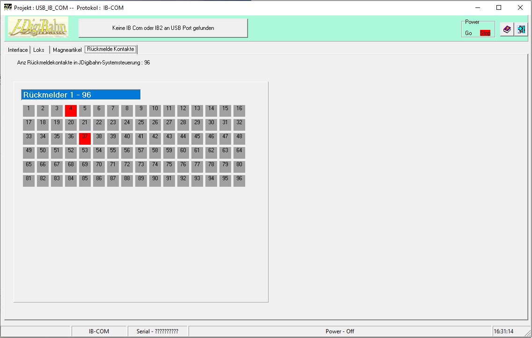Click the IB-COM status bar entry
The height and width of the screenshot is (338, 532).
click(99, 331)
